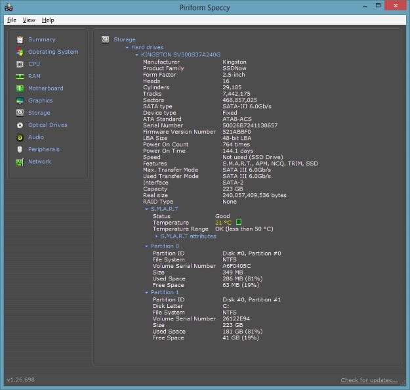The width and height of the screenshot is (410, 390).
Task: Open the Graphics monitor icon
Action: (20, 100)
